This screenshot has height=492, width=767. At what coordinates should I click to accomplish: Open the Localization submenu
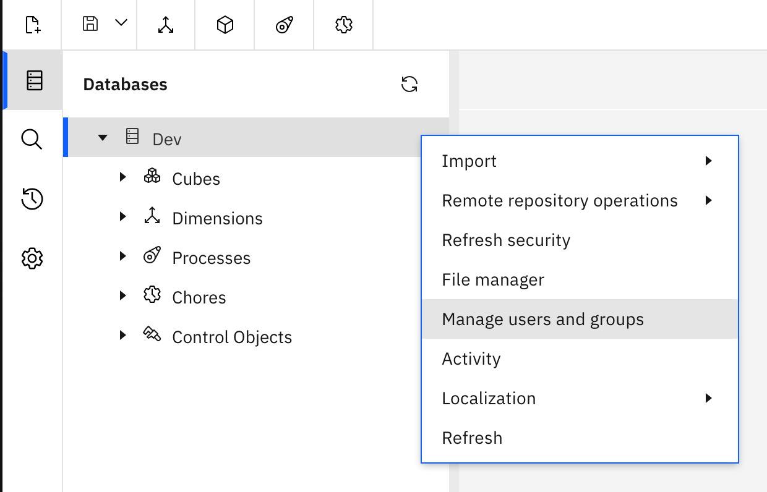[580, 398]
